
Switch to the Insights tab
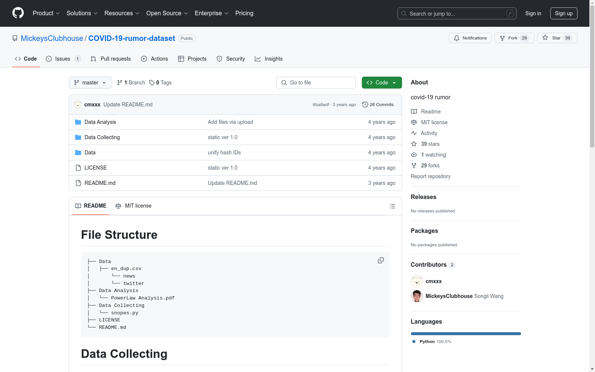(x=269, y=59)
